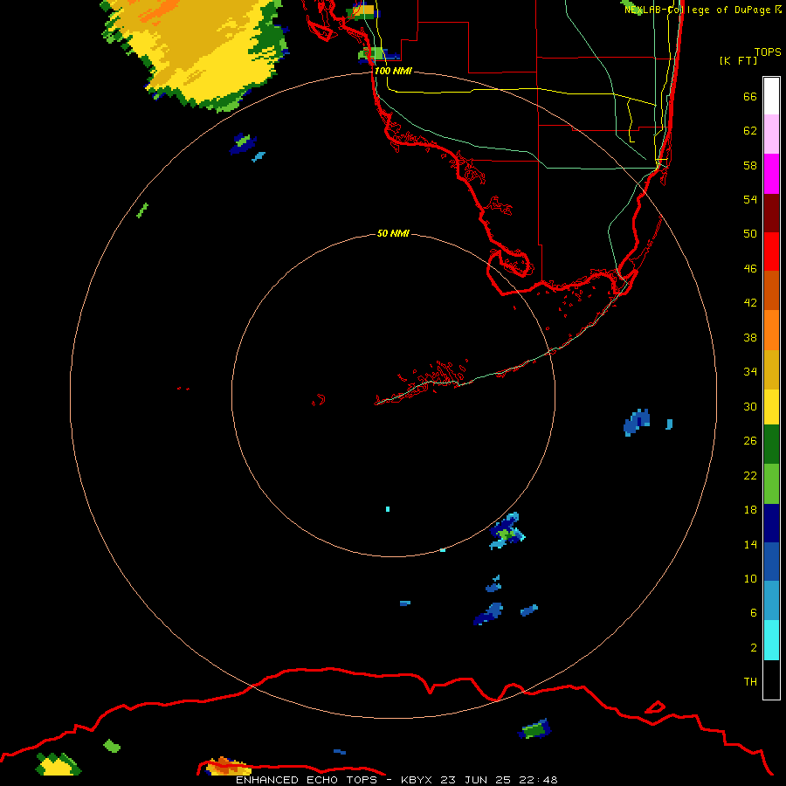Click the white swatch in the tops legend
This screenshot has width=786, height=786.
pos(771,96)
